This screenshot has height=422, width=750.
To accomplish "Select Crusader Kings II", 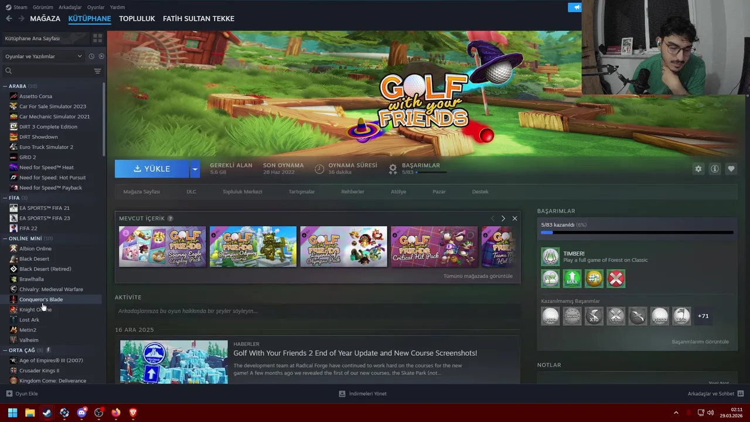I will click(x=39, y=370).
